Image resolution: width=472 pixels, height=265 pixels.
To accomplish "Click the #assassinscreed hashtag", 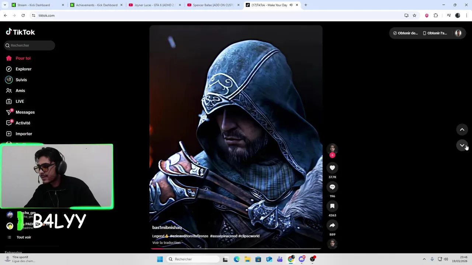I will point(223,236).
